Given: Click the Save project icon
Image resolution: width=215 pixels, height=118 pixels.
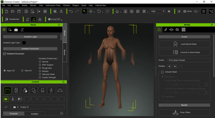Looking at the screenshot, I should (x=19, y=11).
